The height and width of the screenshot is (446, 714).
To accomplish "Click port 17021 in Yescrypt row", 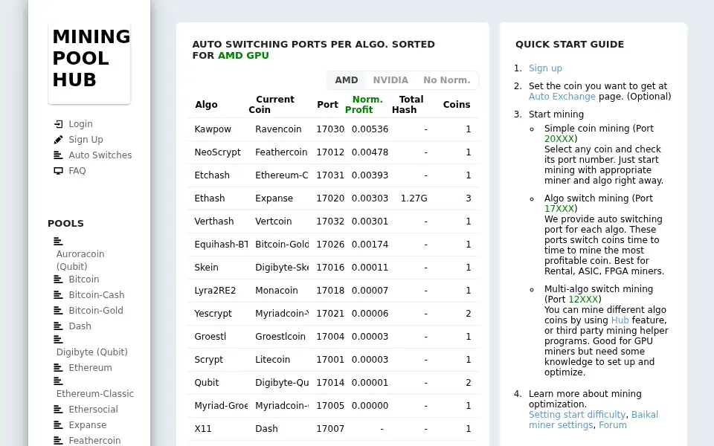I will click(330, 314).
